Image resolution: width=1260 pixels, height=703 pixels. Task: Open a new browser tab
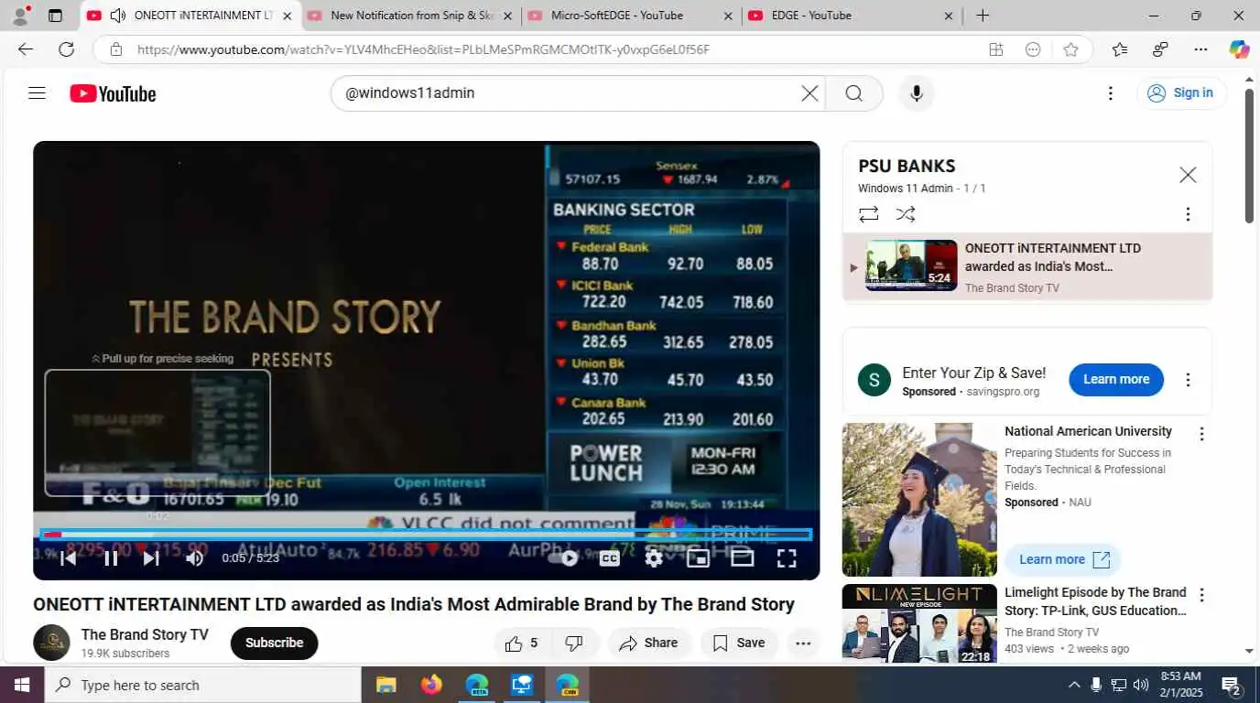(x=983, y=16)
